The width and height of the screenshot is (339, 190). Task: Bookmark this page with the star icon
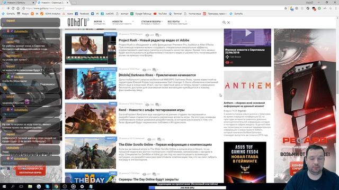click(x=286, y=8)
